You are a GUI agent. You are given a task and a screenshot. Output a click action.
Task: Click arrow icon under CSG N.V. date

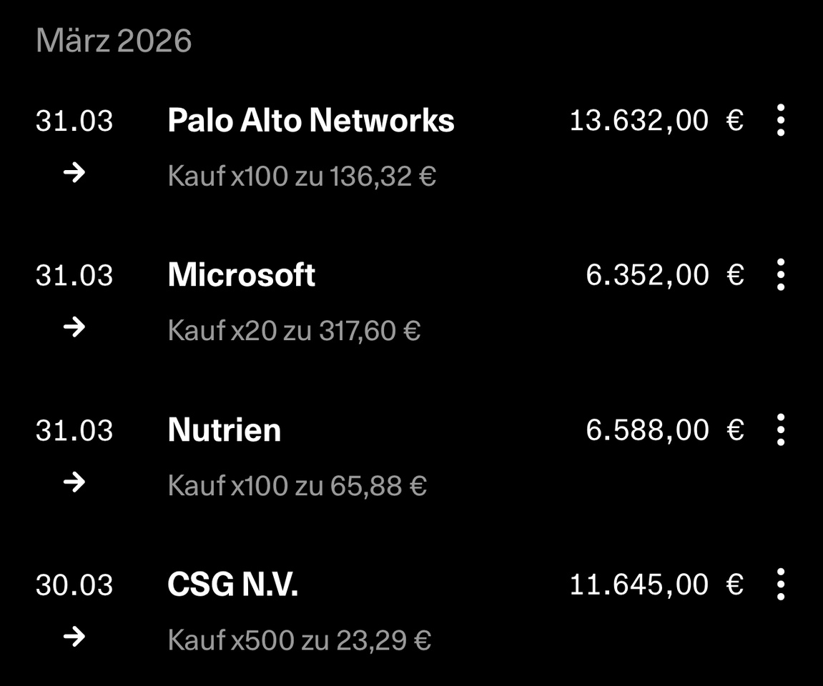(x=74, y=637)
